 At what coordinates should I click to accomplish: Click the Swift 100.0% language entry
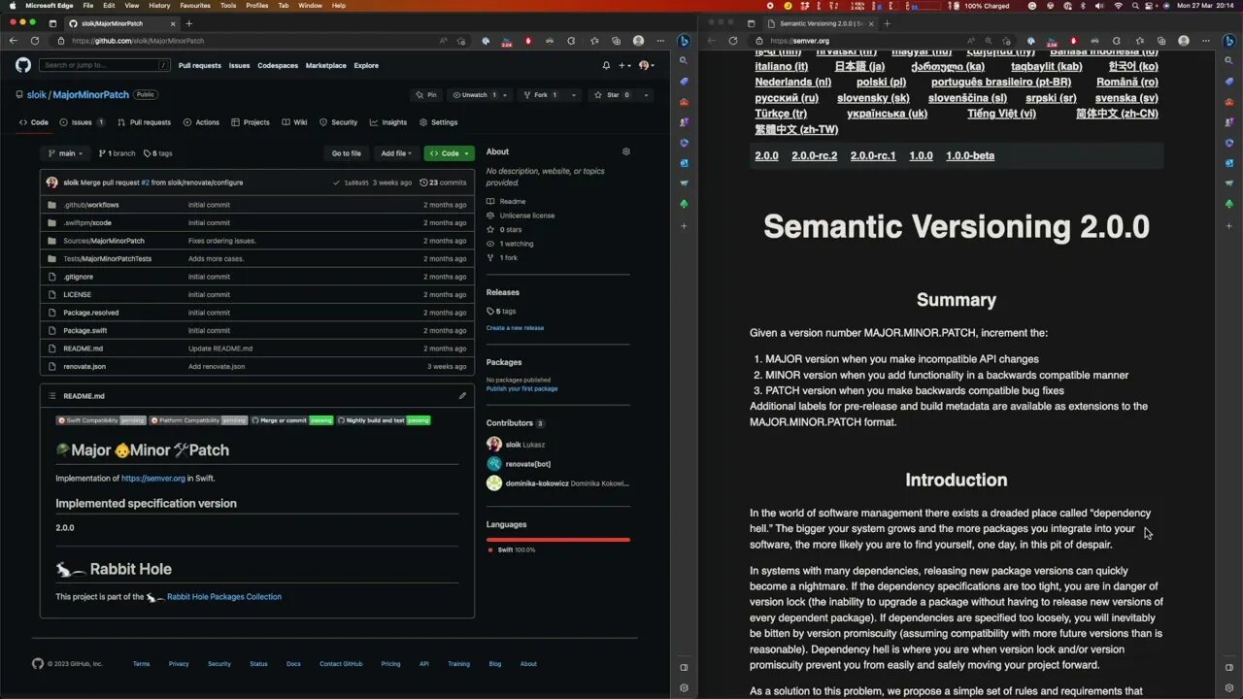[x=517, y=549]
